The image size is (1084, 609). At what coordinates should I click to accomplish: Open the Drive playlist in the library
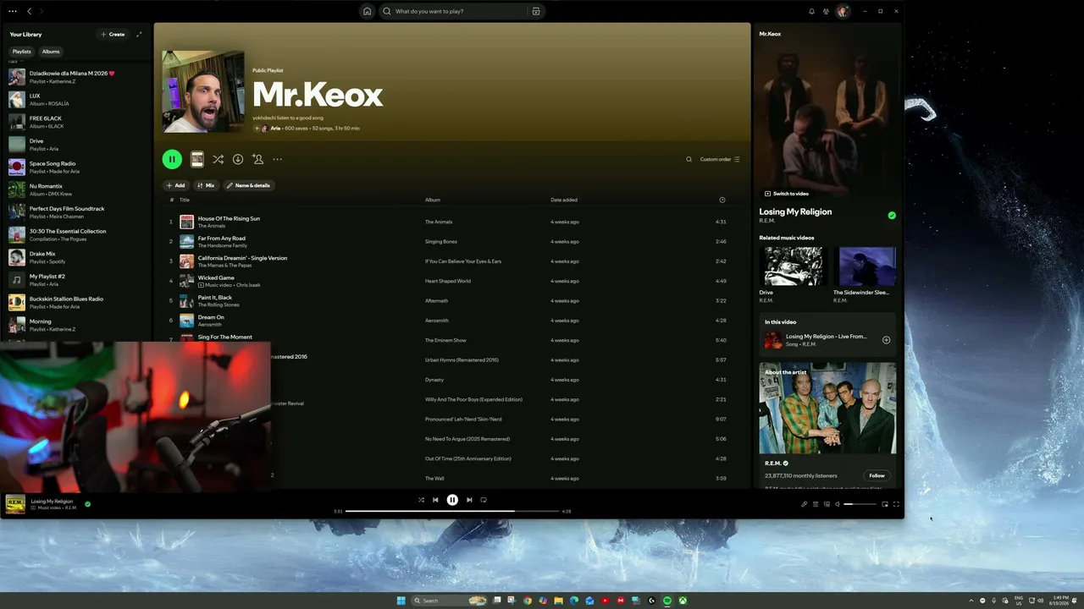(x=76, y=144)
